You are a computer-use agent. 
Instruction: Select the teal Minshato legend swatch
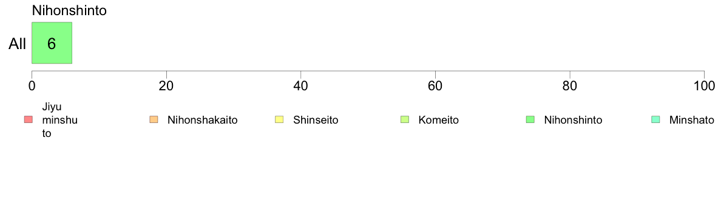tap(655, 120)
